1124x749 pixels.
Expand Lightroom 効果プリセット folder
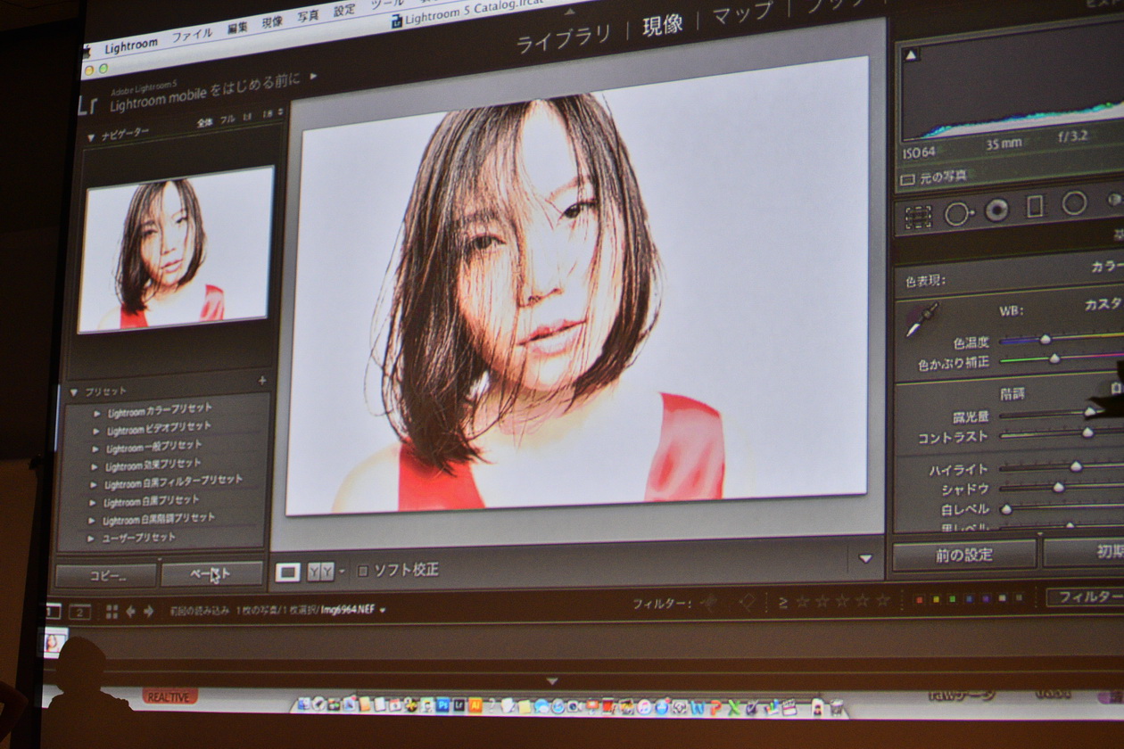pyautogui.click(x=95, y=467)
